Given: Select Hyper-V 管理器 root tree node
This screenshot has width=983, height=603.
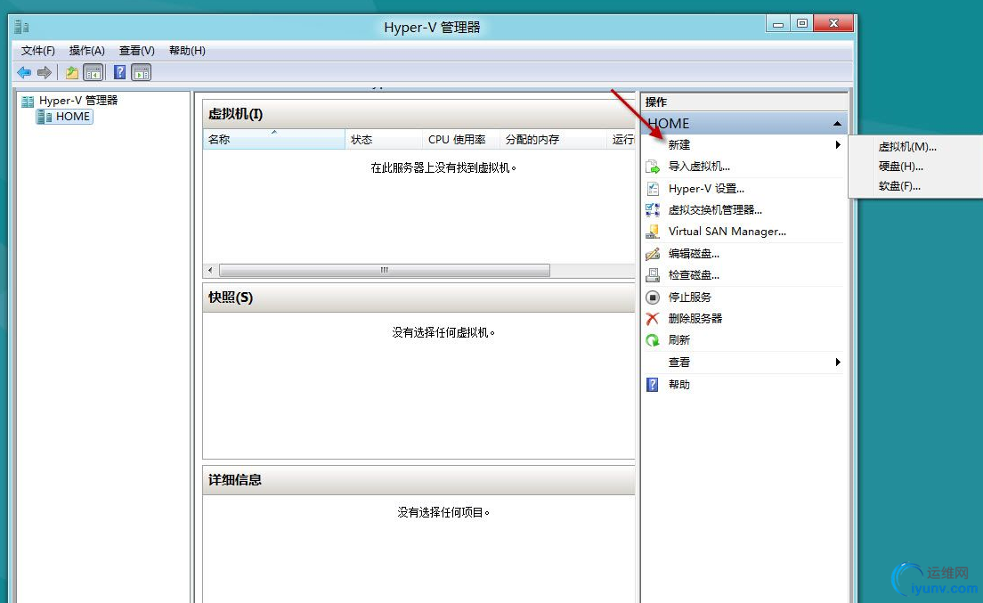Looking at the screenshot, I should [78, 101].
